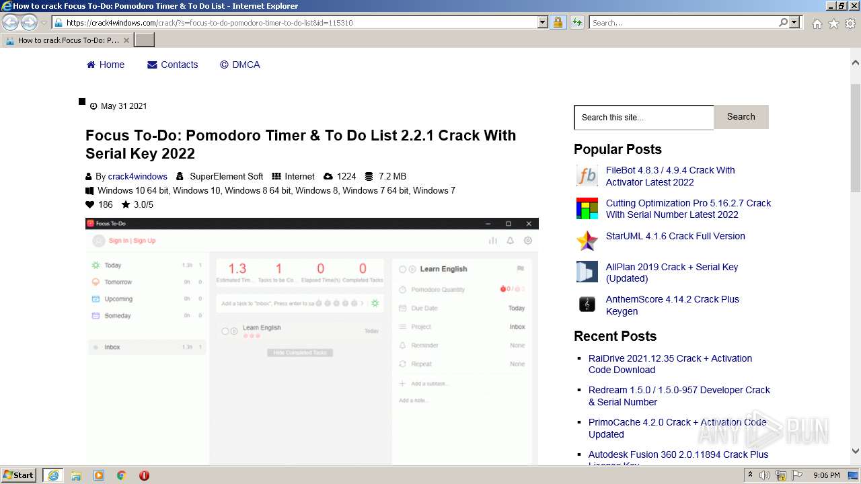Open the IE home page icon
The image size is (861, 484).
(x=817, y=24)
